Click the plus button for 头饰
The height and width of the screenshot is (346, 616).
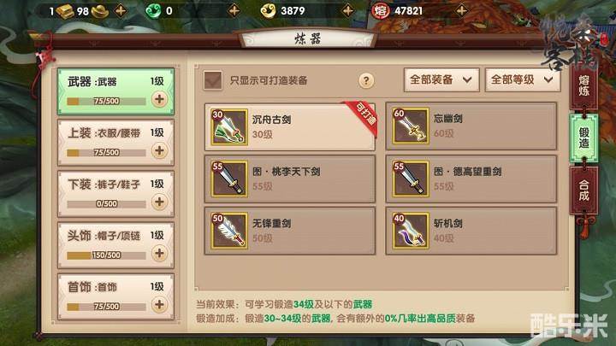pos(159,254)
